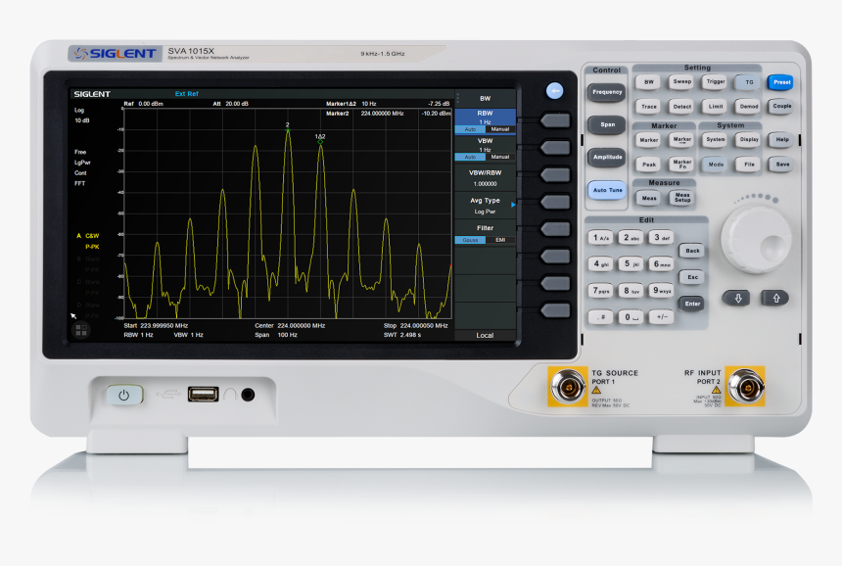Tap the BW menu title
842x566 pixels.
coord(485,98)
